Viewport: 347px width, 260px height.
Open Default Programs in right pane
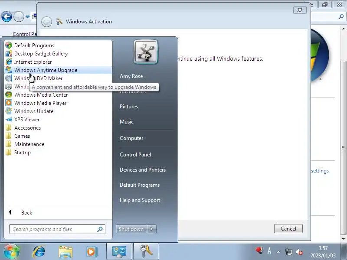click(x=140, y=185)
